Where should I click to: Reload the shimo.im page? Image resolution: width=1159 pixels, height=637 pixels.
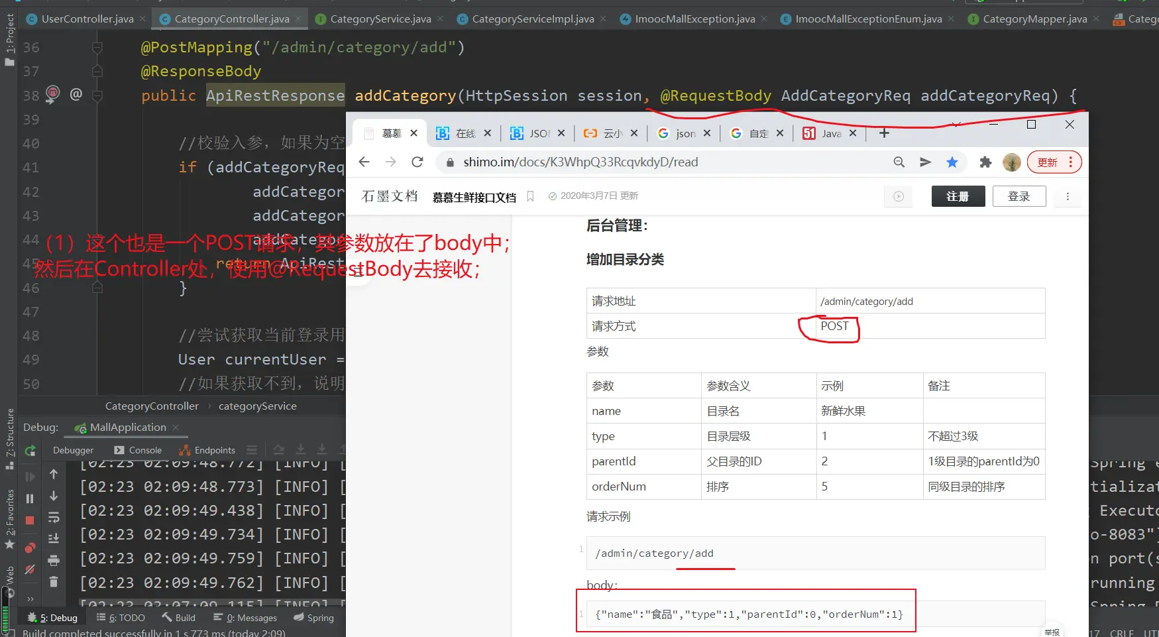417,162
